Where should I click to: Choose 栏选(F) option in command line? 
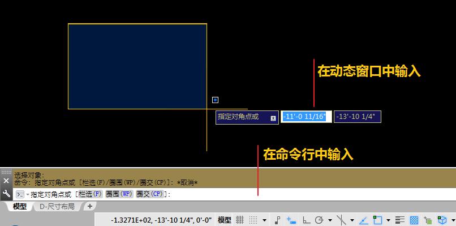coord(90,194)
